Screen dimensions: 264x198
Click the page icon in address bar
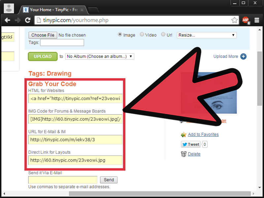(39, 20)
